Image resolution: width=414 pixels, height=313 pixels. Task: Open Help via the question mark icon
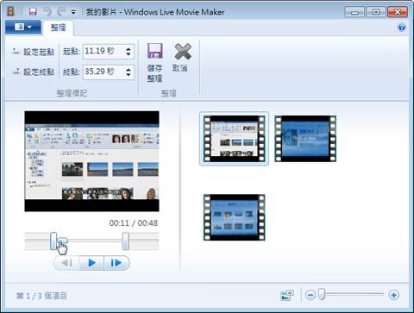402,28
